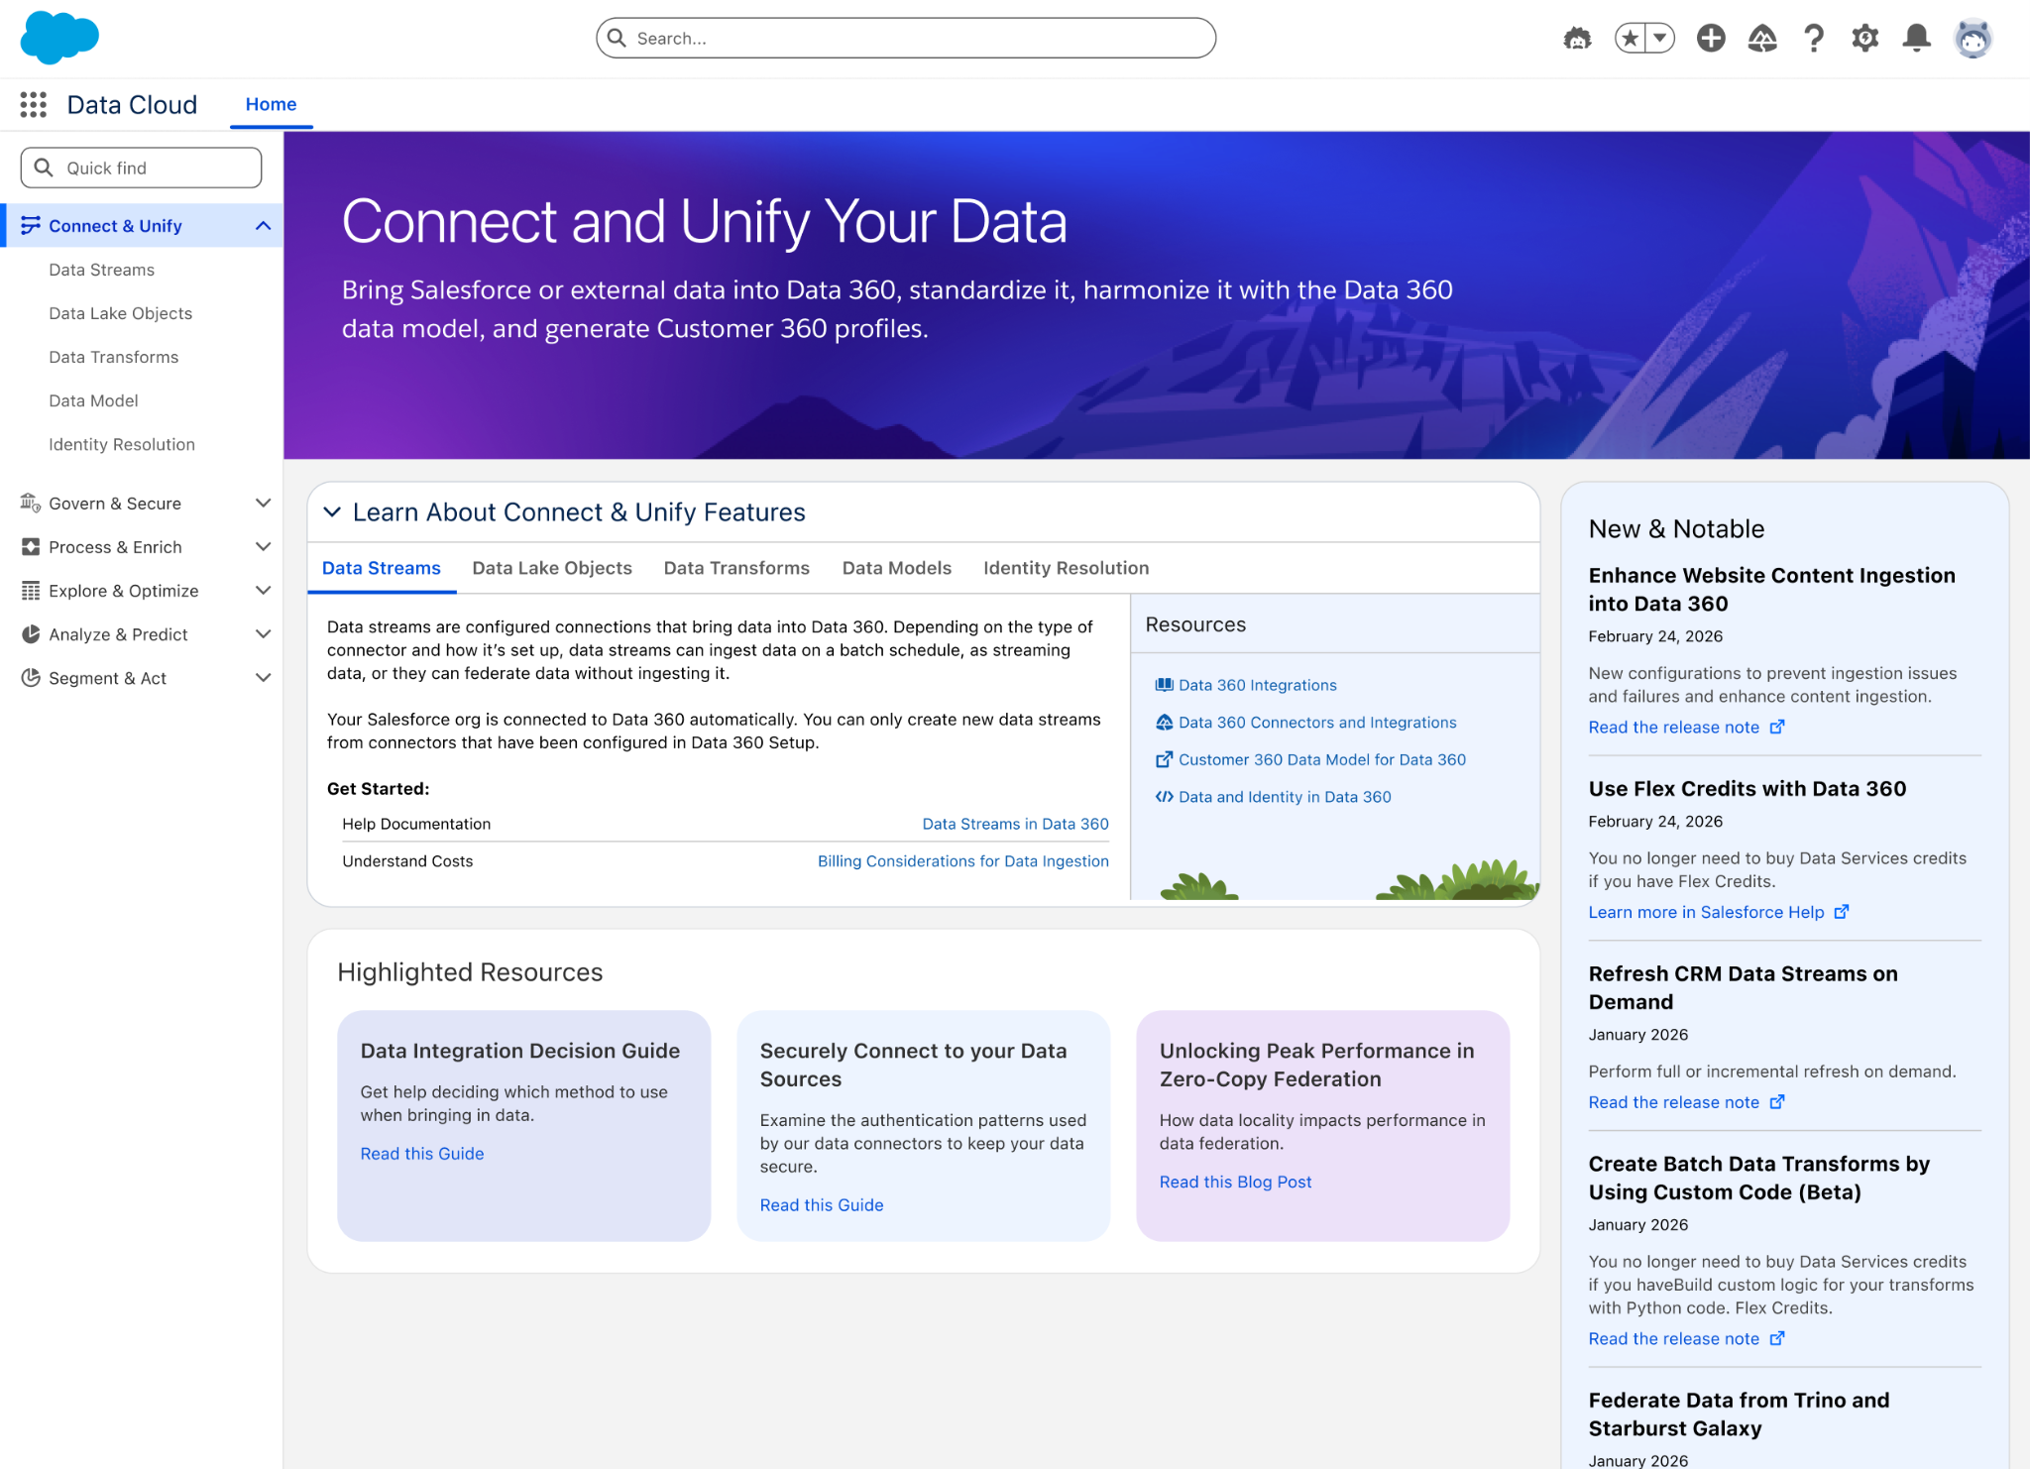Open the user profile avatar

pos(1973,39)
